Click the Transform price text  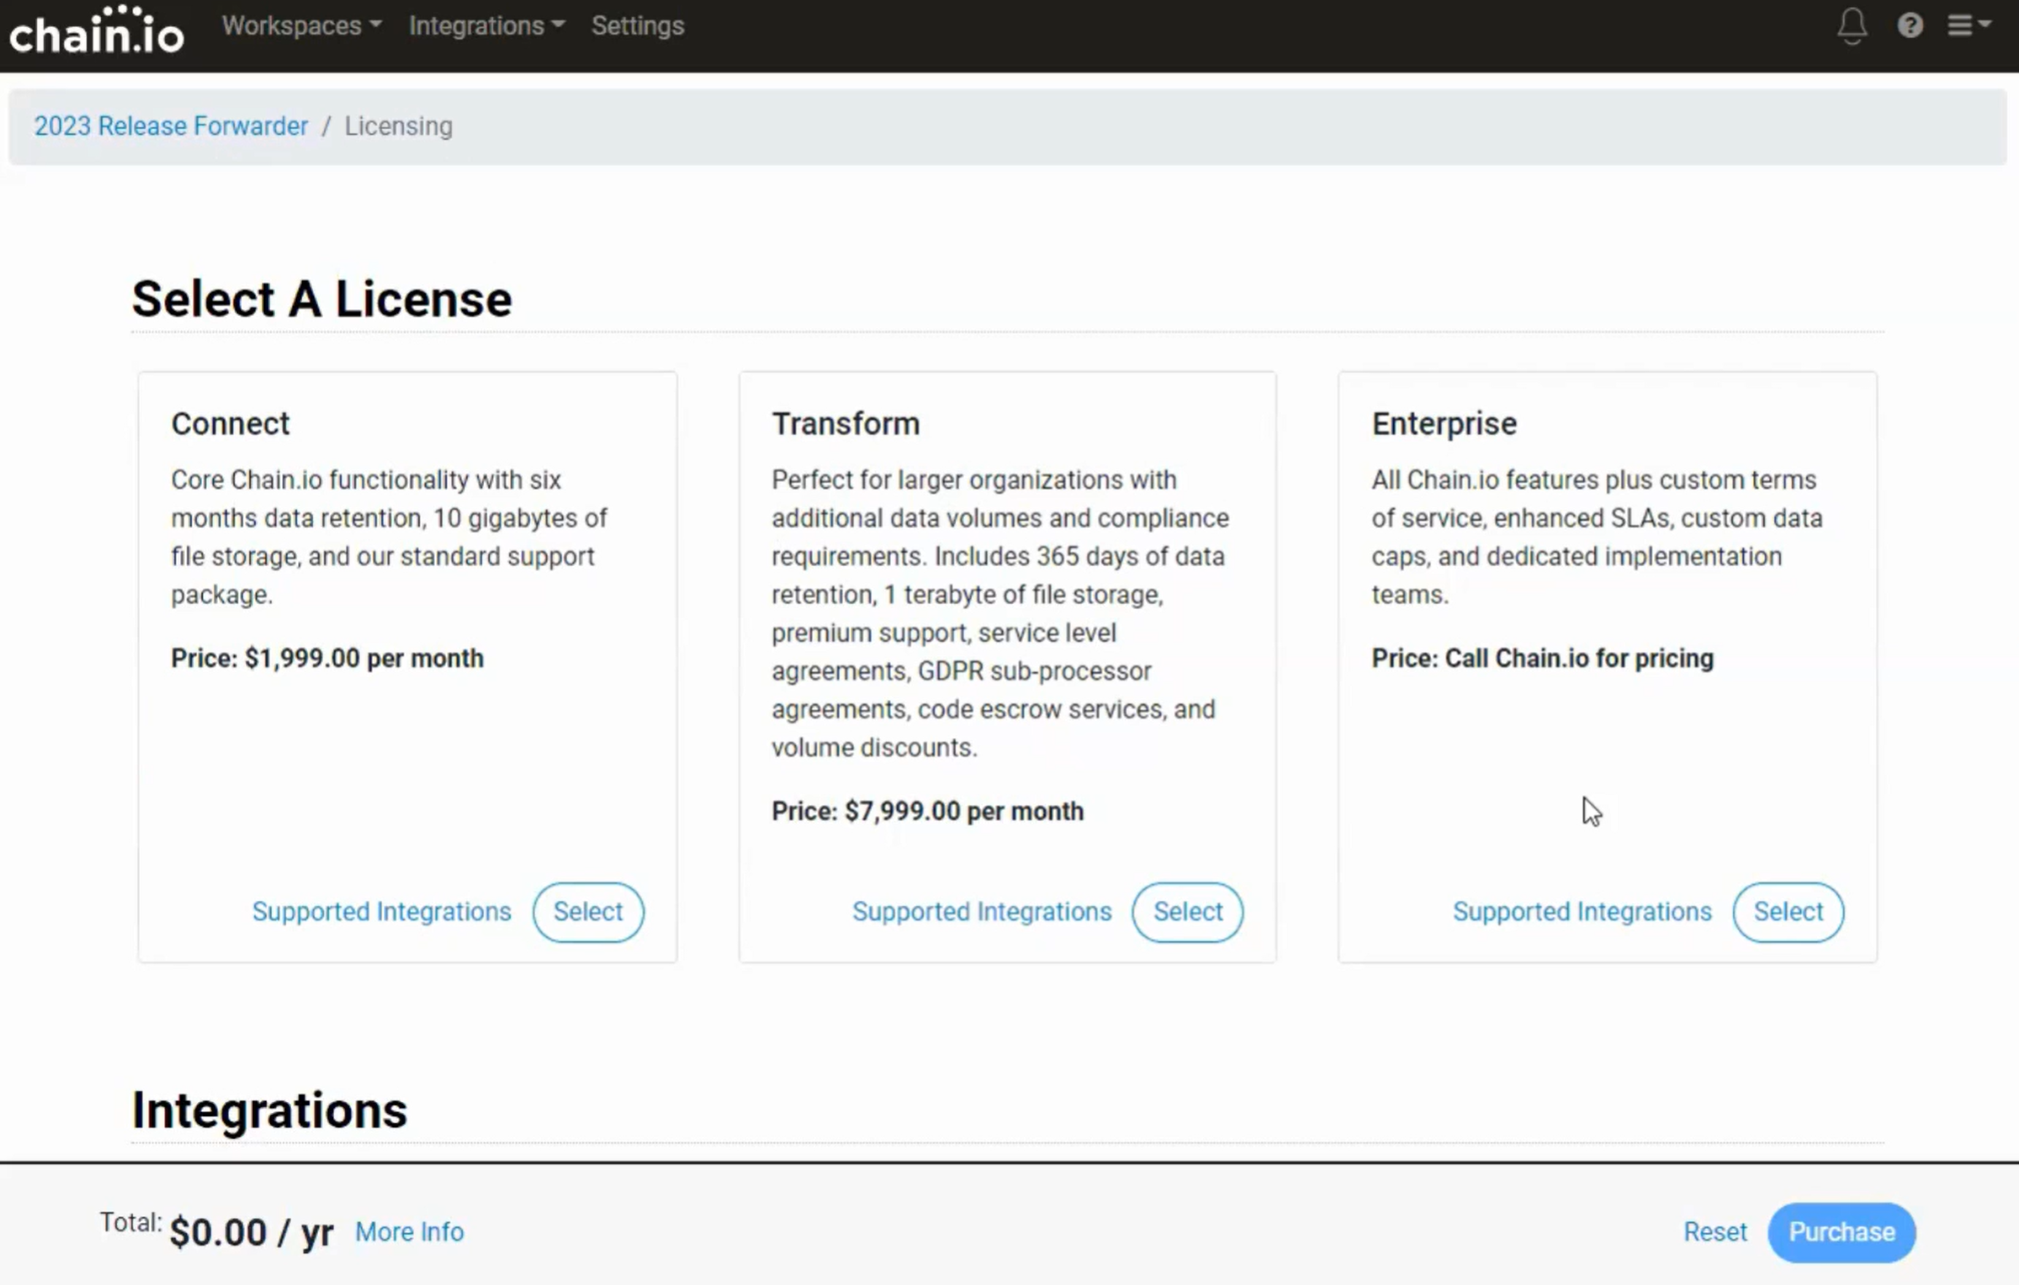pyautogui.click(x=927, y=811)
